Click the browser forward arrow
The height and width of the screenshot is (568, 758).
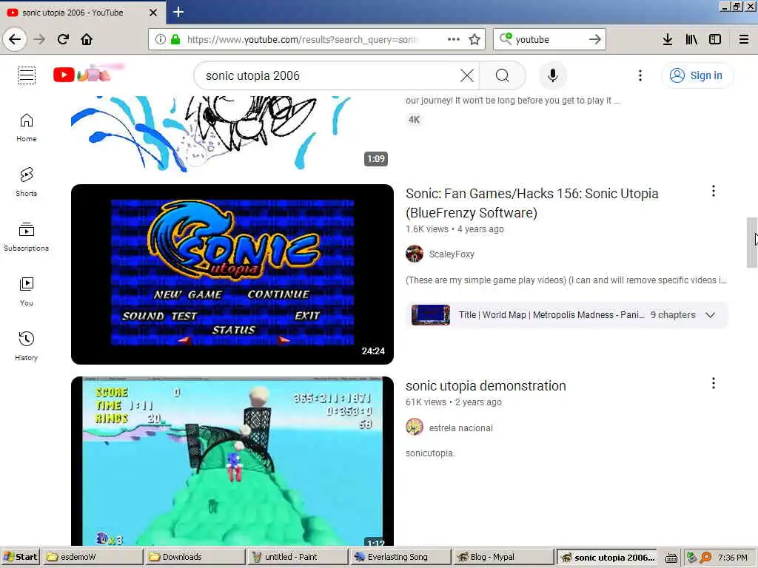39,39
